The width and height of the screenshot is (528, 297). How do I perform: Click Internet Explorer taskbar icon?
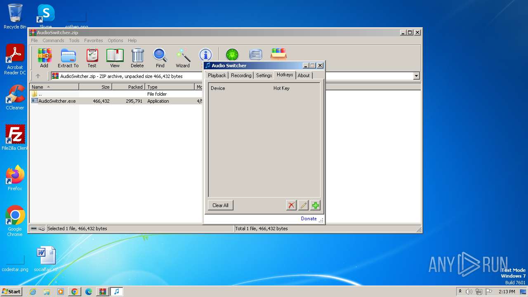point(33,292)
